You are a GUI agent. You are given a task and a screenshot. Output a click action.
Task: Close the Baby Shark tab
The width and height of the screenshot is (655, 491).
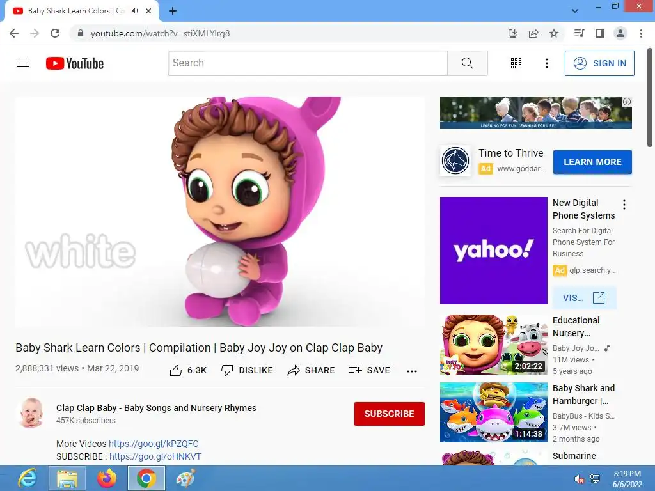[x=148, y=11]
